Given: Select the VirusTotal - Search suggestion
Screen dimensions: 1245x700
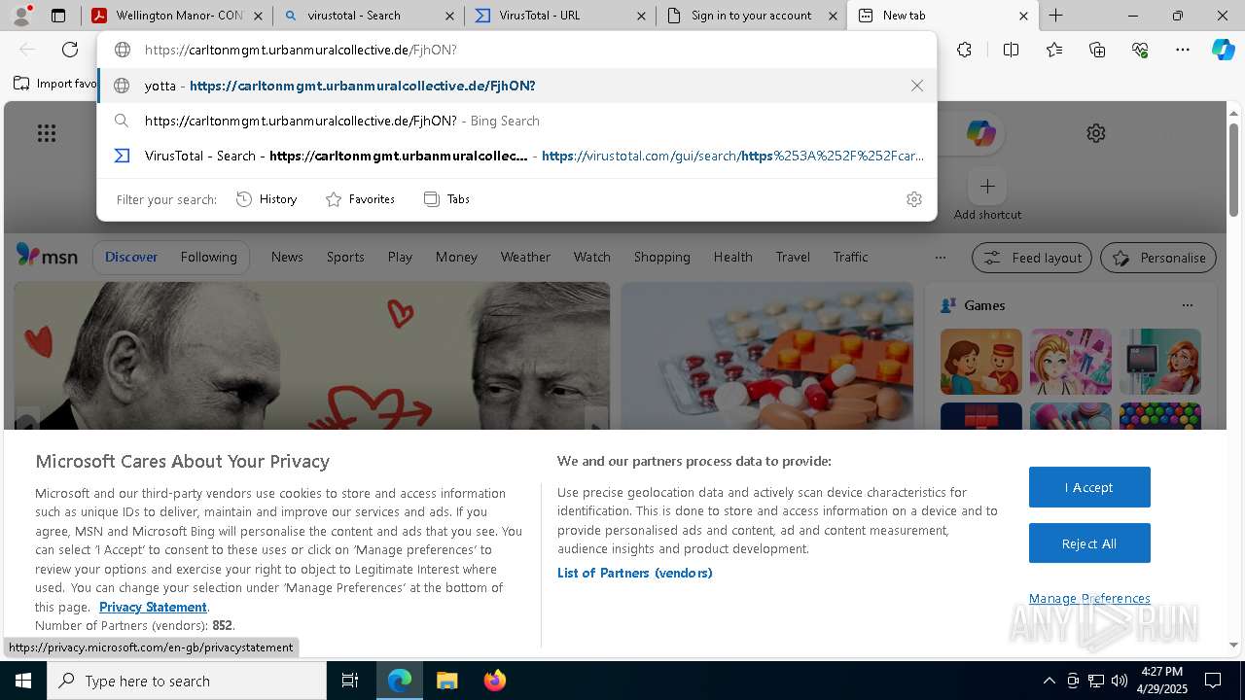Looking at the screenshot, I should pos(516,156).
